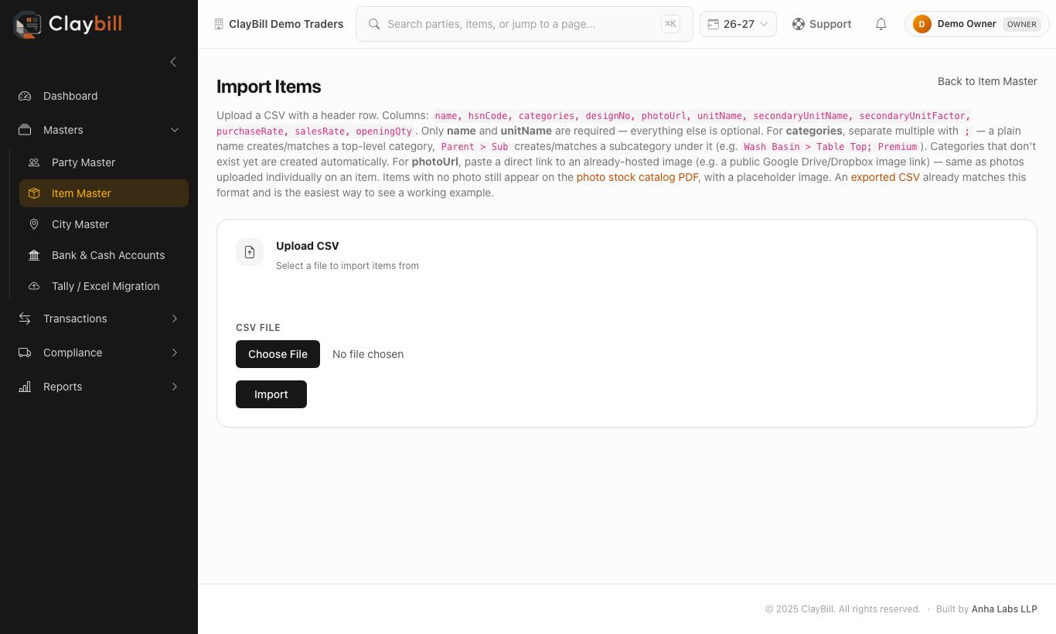Click the No file chosen text
This screenshot has width=1056, height=634.
click(368, 354)
